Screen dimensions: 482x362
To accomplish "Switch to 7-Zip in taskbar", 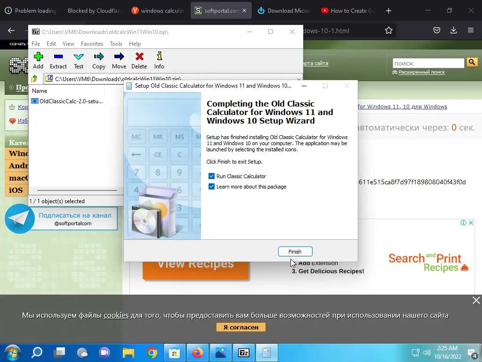I will 244,353.
